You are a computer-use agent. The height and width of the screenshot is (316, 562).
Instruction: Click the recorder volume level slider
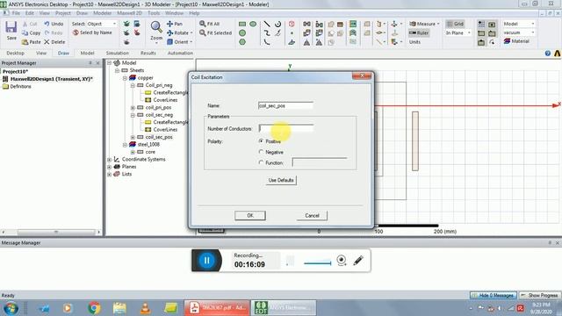point(317,263)
